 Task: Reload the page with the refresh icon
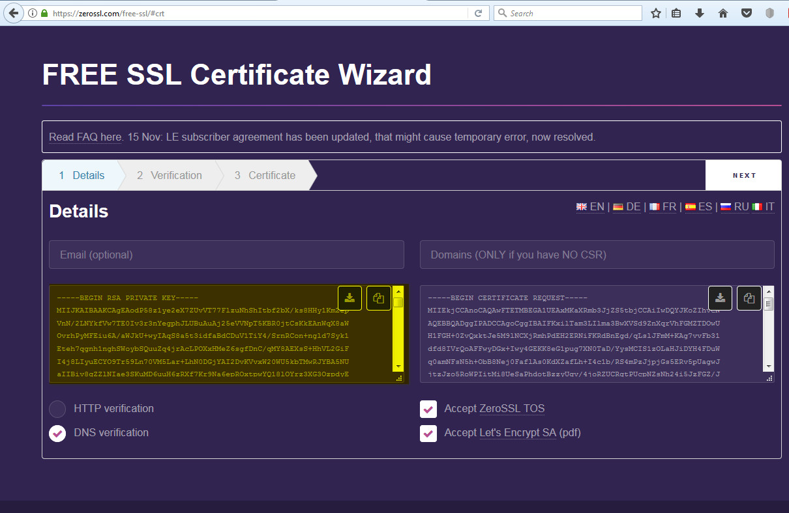click(478, 13)
